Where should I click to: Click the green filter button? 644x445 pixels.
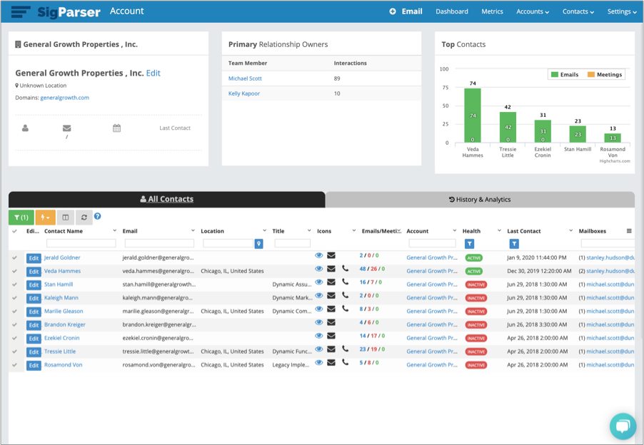[x=21, y=218]
